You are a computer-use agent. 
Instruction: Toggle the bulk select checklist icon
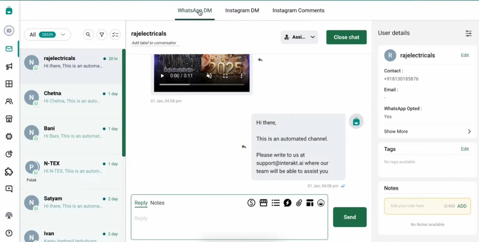point(115,35)
